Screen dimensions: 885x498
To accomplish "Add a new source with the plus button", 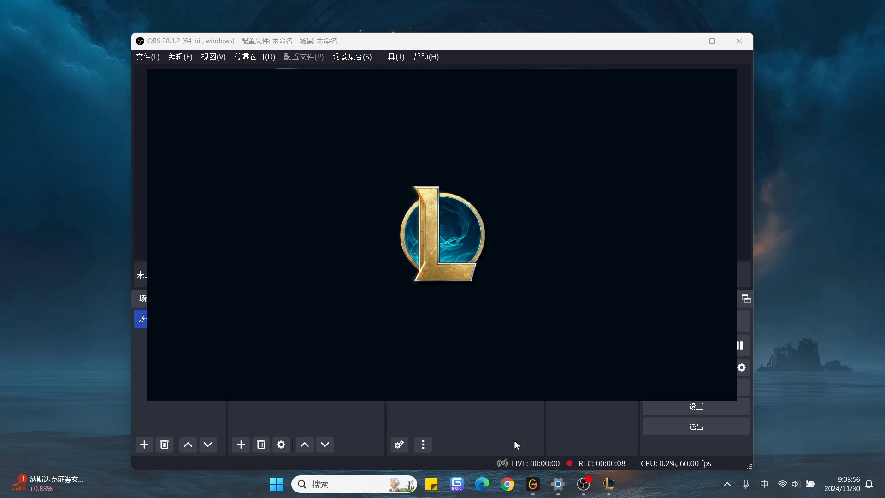I will pos(241,445).
